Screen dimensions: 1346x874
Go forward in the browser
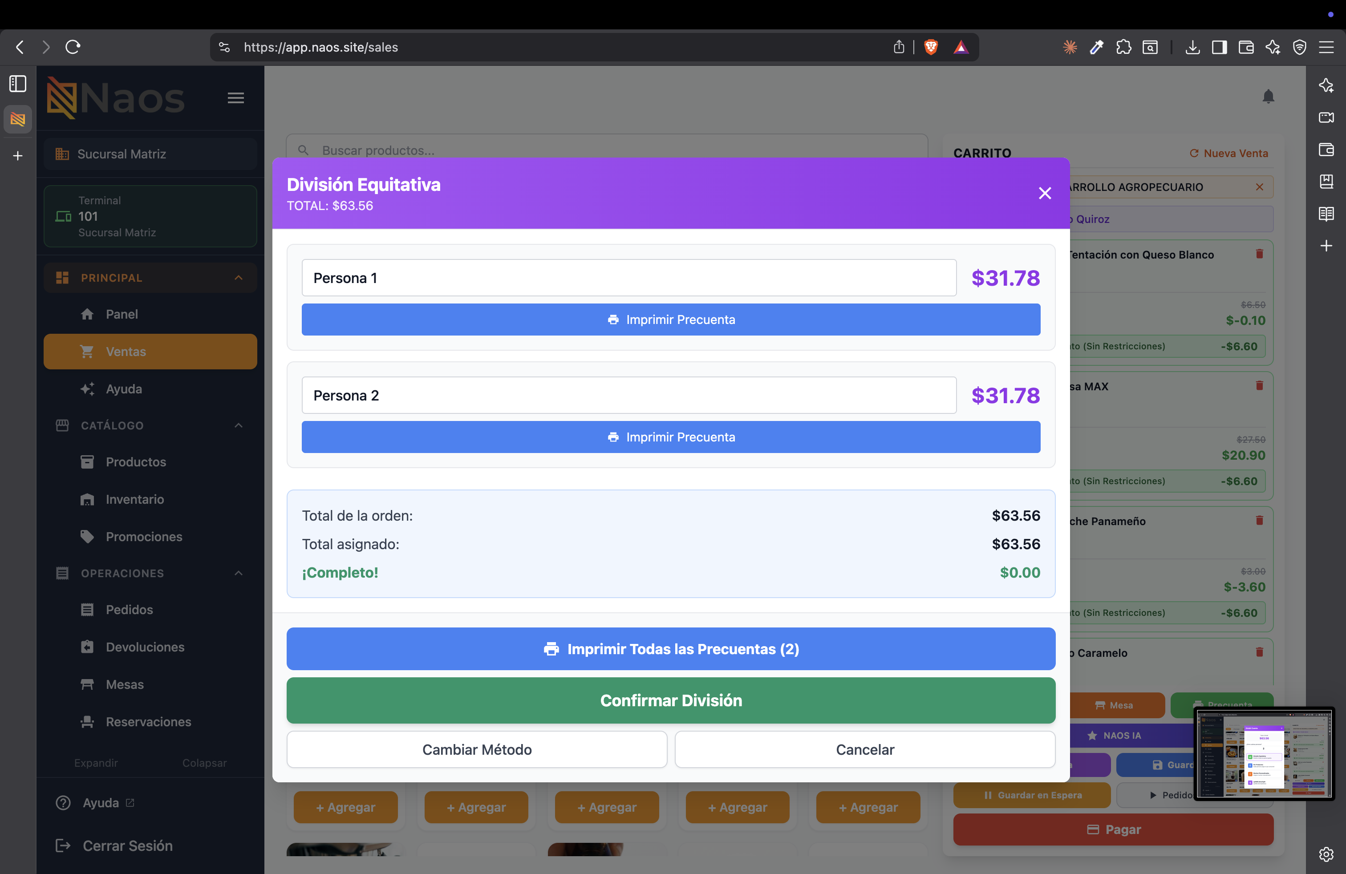46,47
